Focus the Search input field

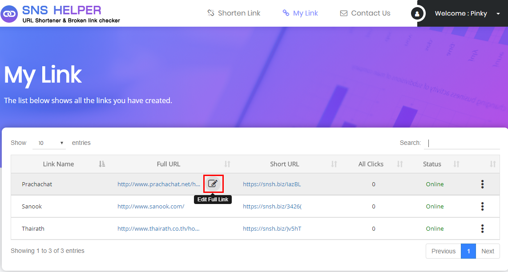pyautogui.click(x=462, y=143)
